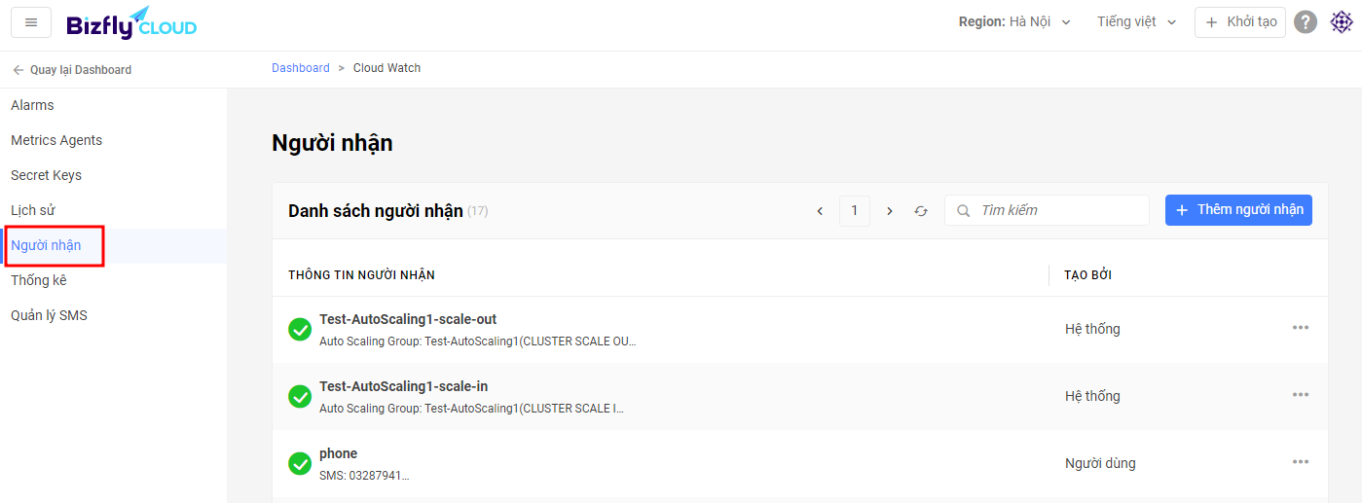Expand the Region Hà Nội dropdown
1362x503 pixels.
pyautogui.click(x=1014, y=22)
